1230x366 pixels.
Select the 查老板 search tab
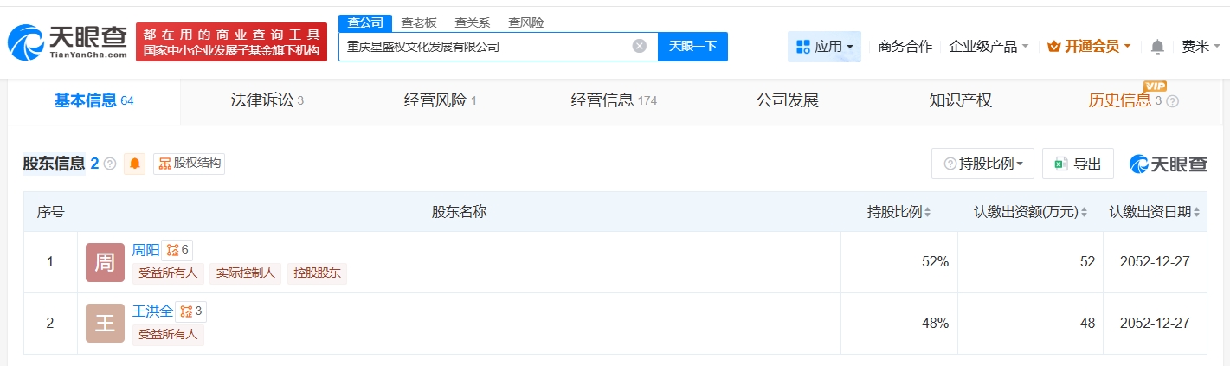pos(418,22)
